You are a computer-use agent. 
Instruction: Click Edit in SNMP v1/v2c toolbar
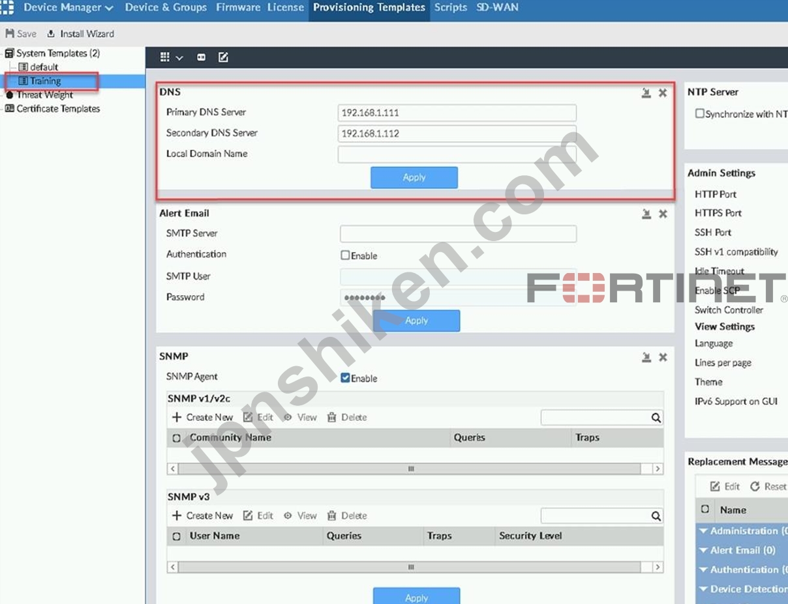click(258, 418)
